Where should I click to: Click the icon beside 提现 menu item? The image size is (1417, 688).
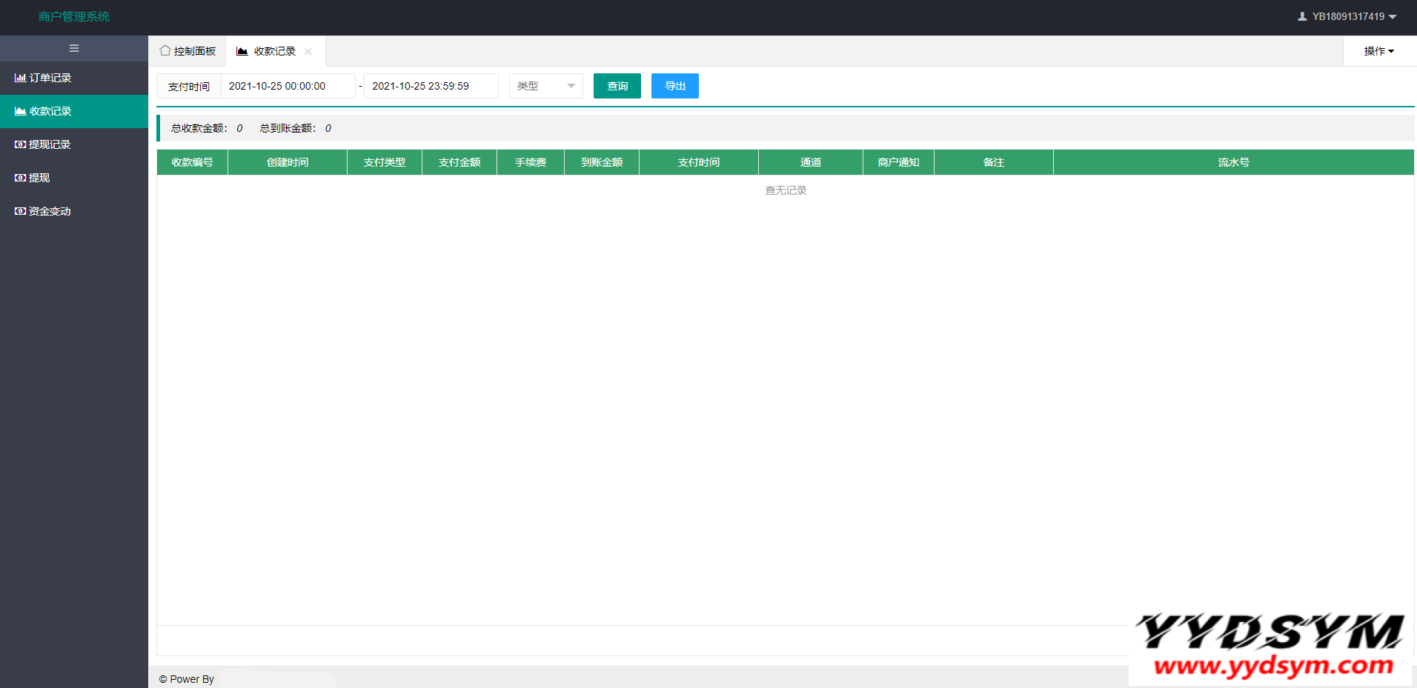(20, 178)
